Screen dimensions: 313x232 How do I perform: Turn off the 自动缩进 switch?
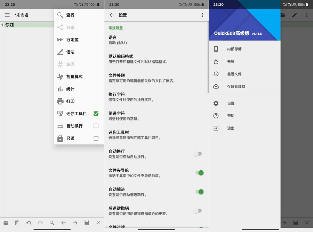(199, 192)
